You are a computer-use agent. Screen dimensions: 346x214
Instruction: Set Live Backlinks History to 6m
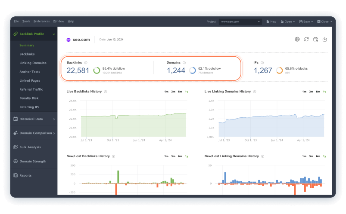coord(180,92)
